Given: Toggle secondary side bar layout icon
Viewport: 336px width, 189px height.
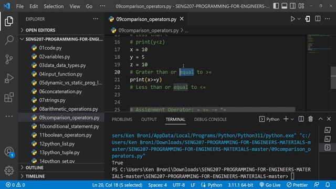Looking at the screenshot, I should coord(293,6).
